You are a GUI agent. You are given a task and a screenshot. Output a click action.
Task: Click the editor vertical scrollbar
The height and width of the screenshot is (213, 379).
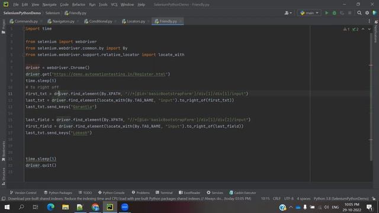[x=371, y=96]
